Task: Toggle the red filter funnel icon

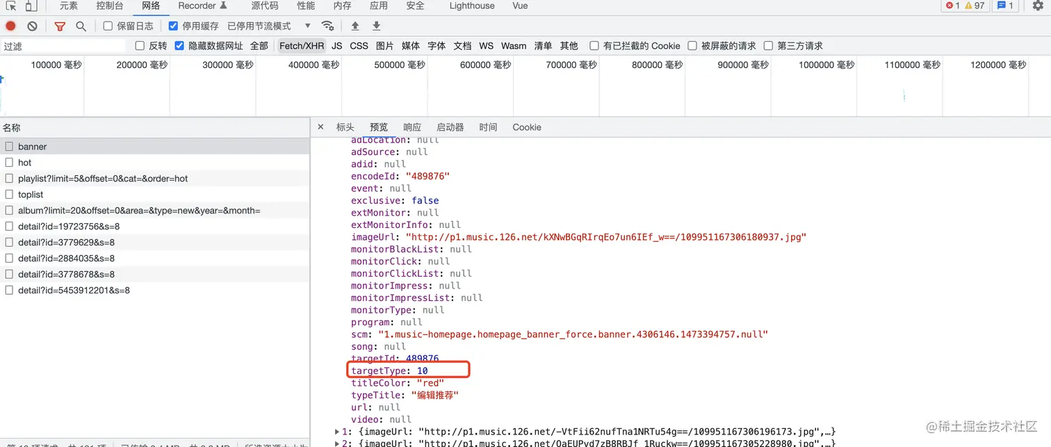Action: click(x=60, y=26)
